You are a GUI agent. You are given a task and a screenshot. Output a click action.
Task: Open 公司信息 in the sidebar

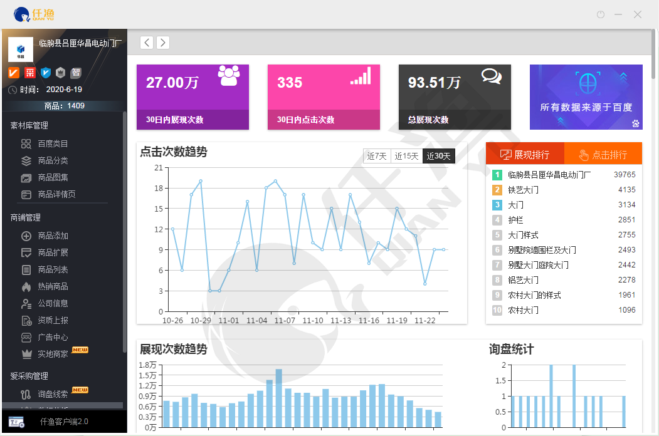[52, 303]
